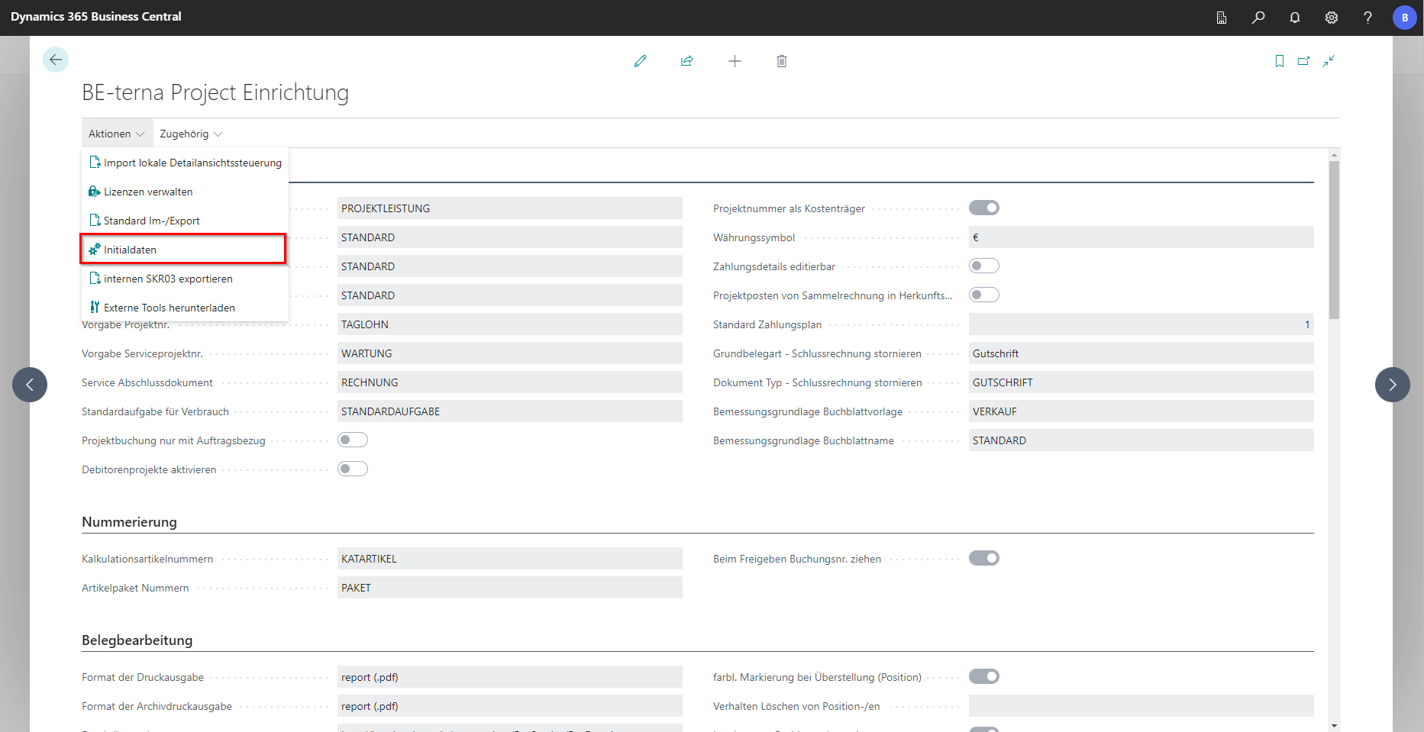Screen dimensions: 1424x732
Task: Toggle Debitorenprojekte aktivieren switch
Action: 353,469
